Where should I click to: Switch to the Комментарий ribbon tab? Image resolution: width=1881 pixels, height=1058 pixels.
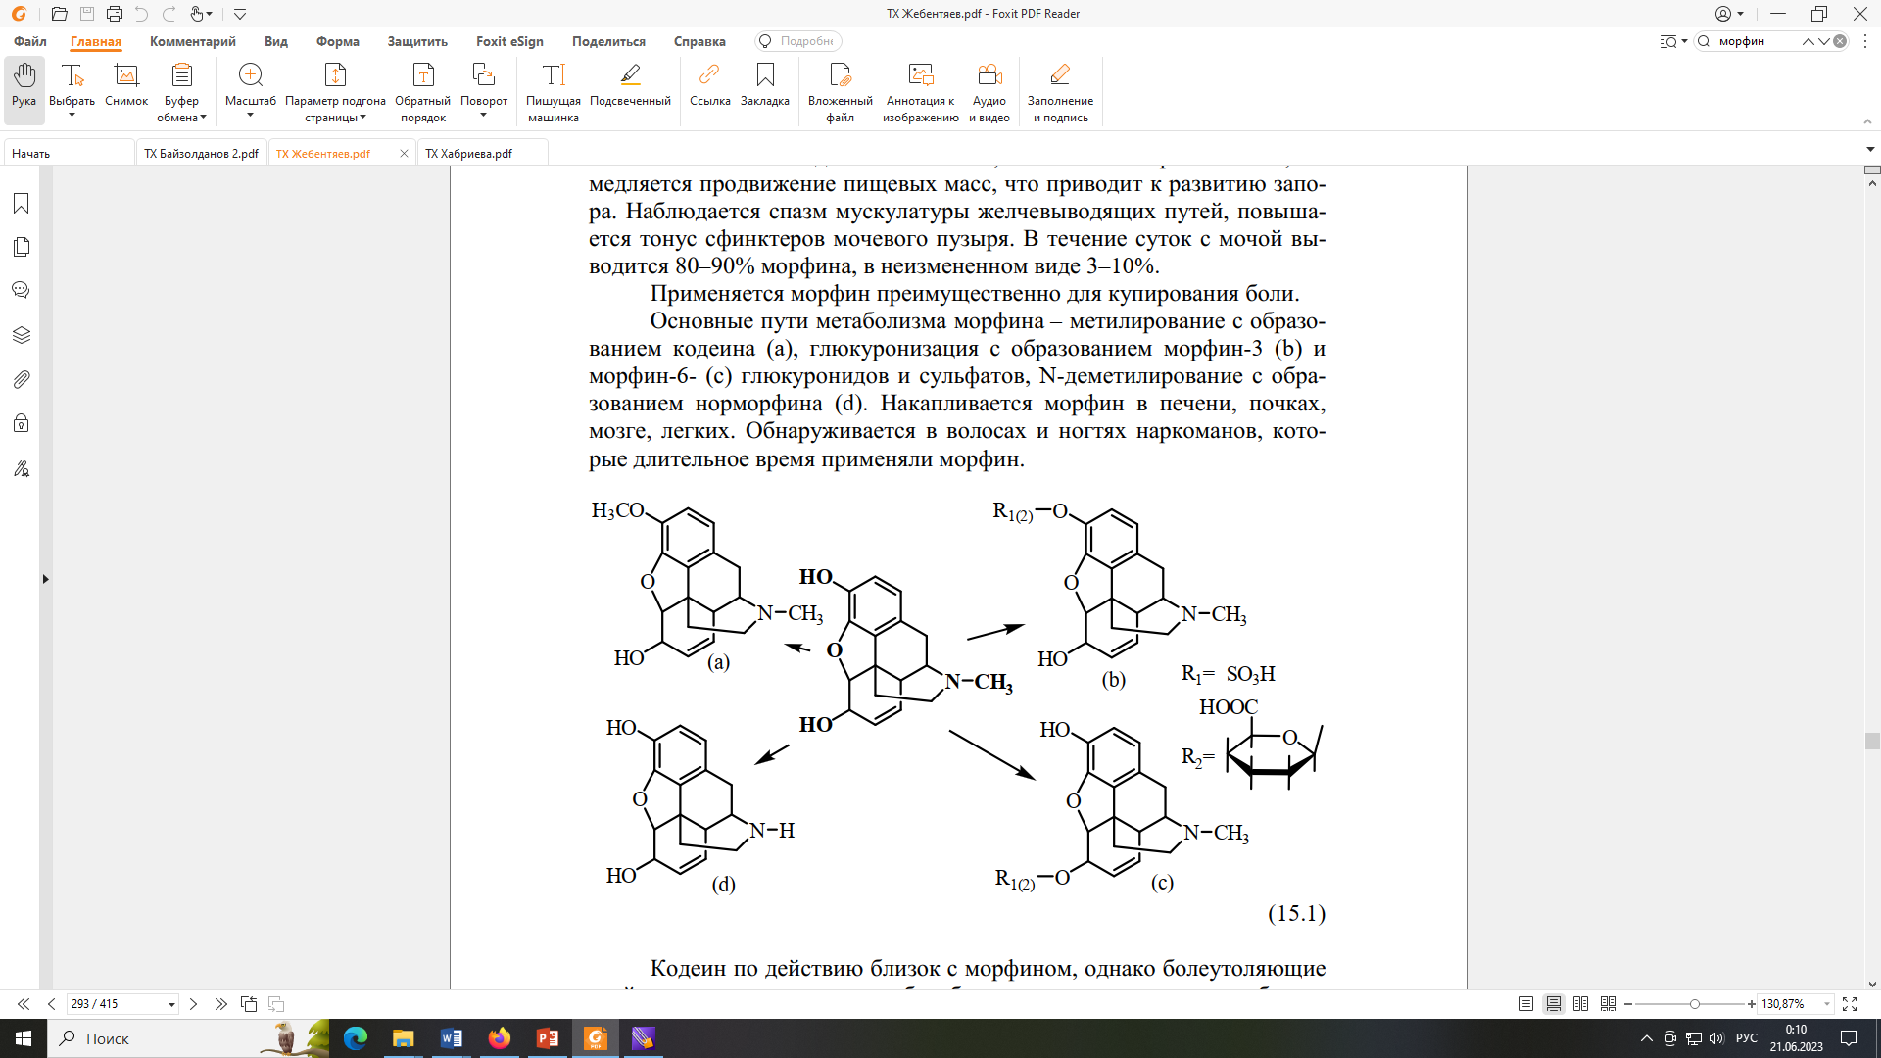click(x=193, y=41)
